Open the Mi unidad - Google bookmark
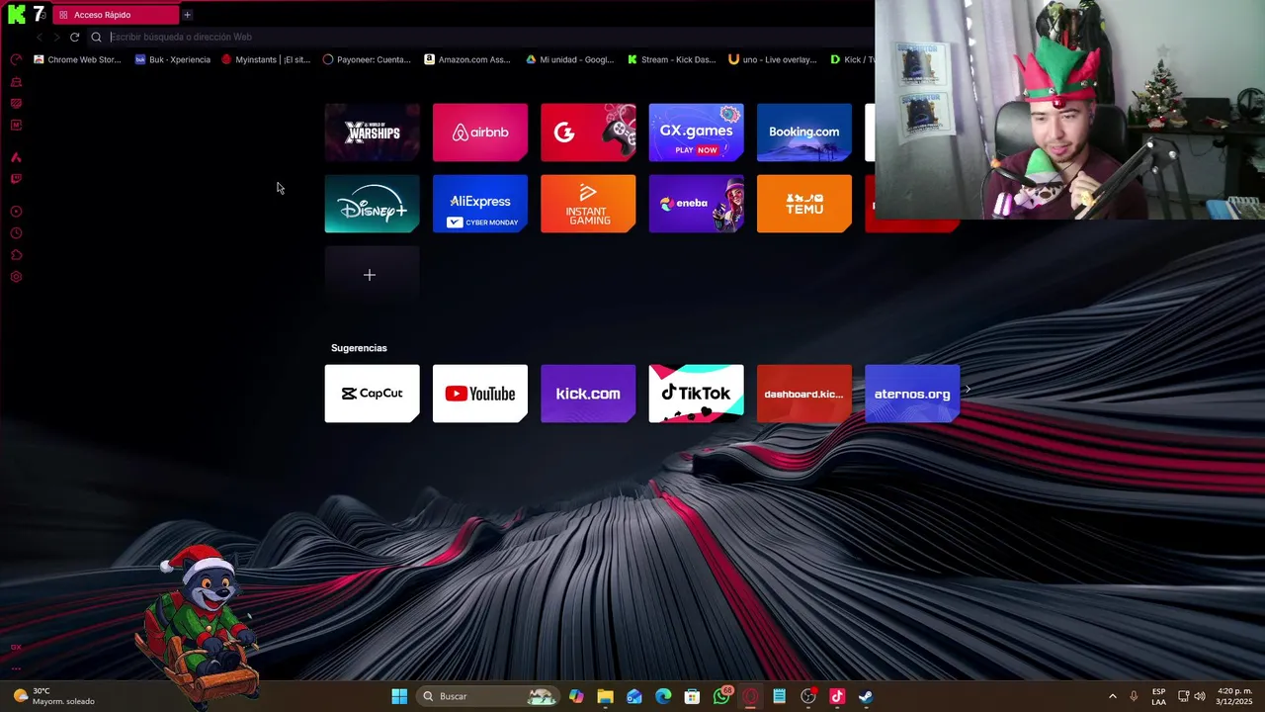Viewport: 1265px width, 712px height. point(569,59)
